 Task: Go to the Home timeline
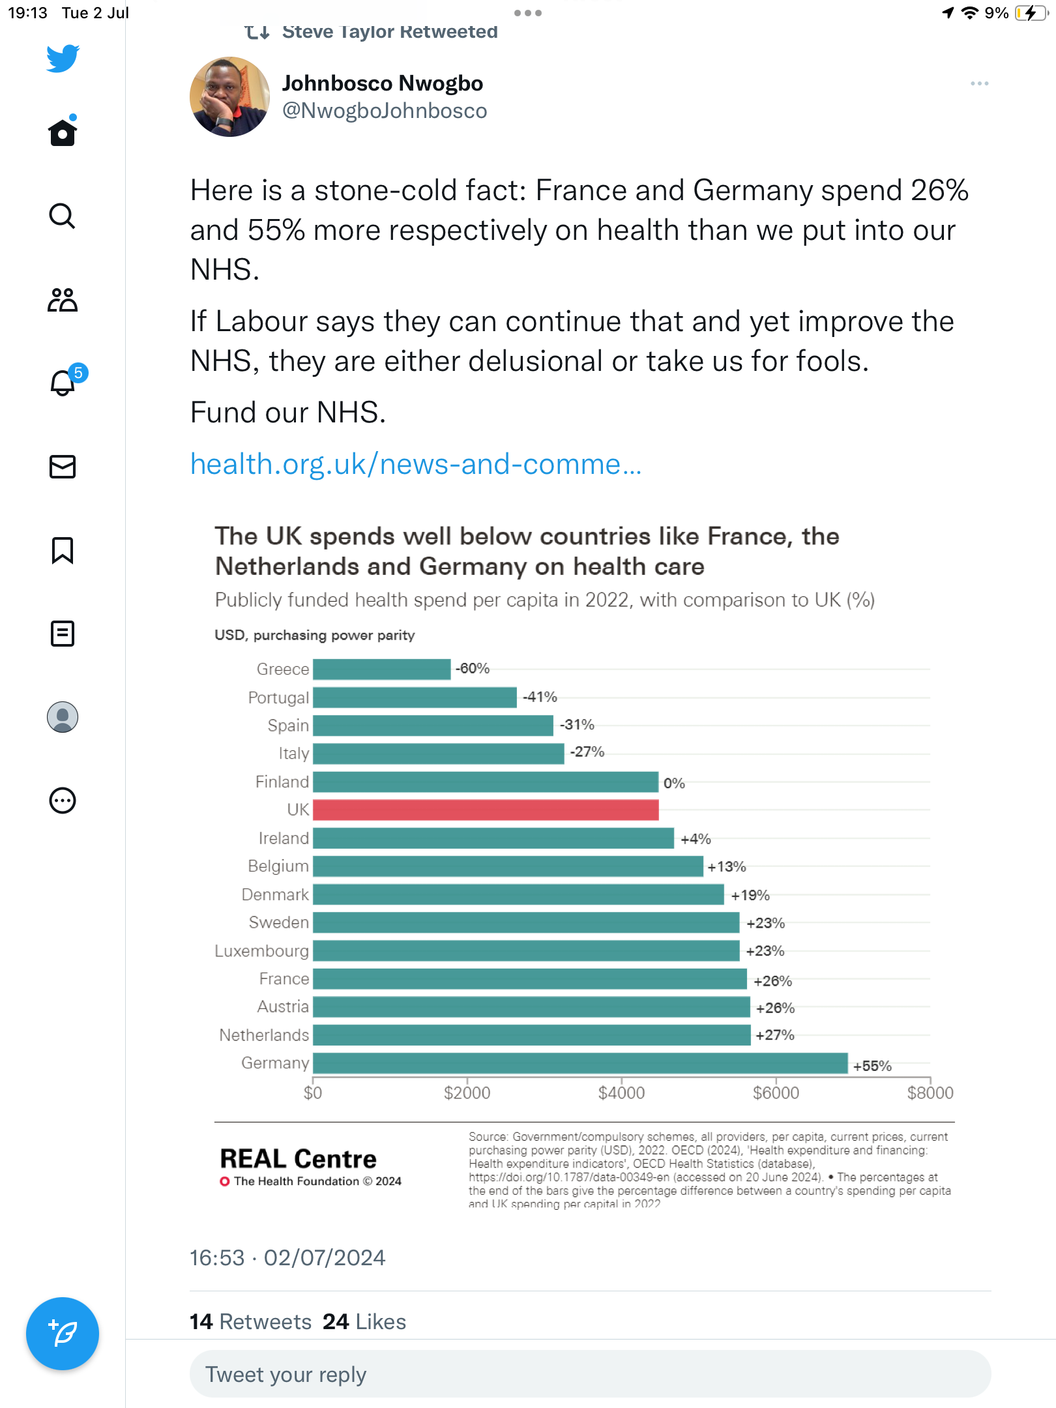63,132
